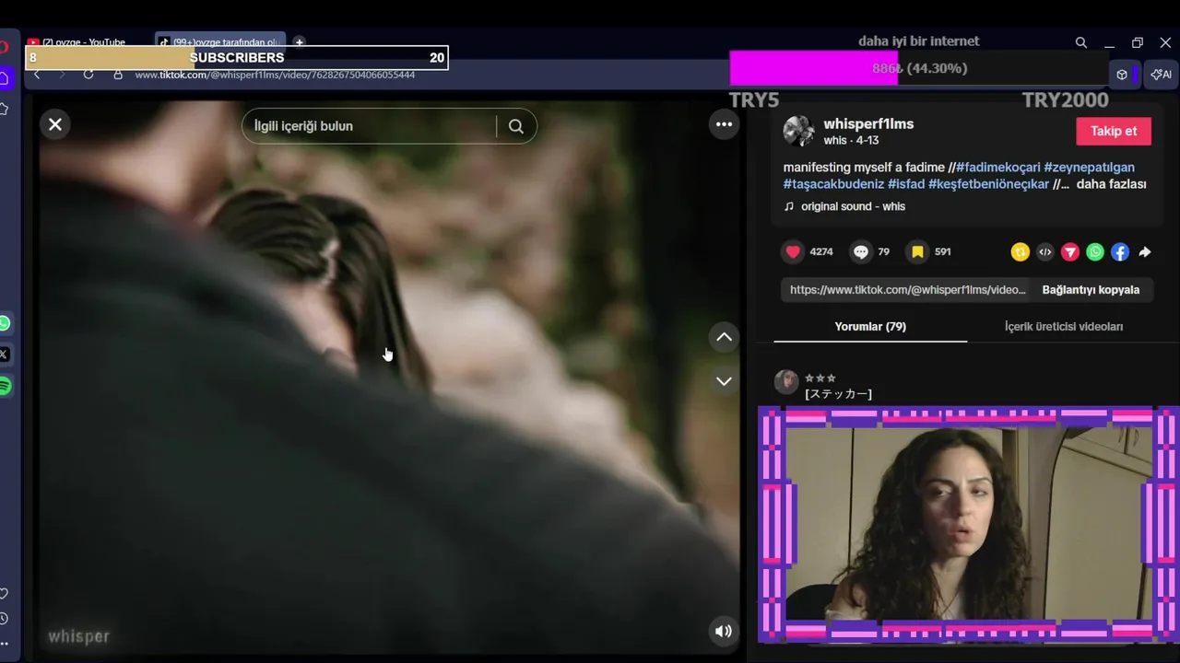
Task: Switch to Yorumlar (79) tab
Action: click(x=870, y=326)
